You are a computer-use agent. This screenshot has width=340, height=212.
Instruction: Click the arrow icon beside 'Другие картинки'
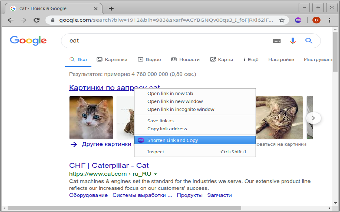[x=74, y=144]
